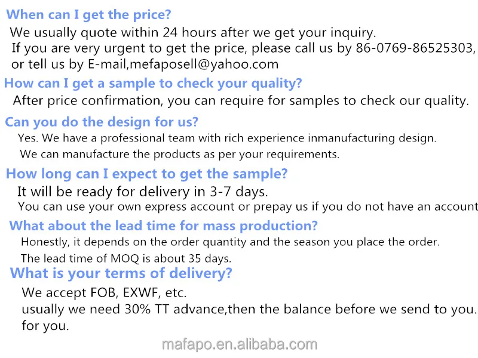Click the "What about the lead time" heading

pyautogui.click(x=163, y=226)
